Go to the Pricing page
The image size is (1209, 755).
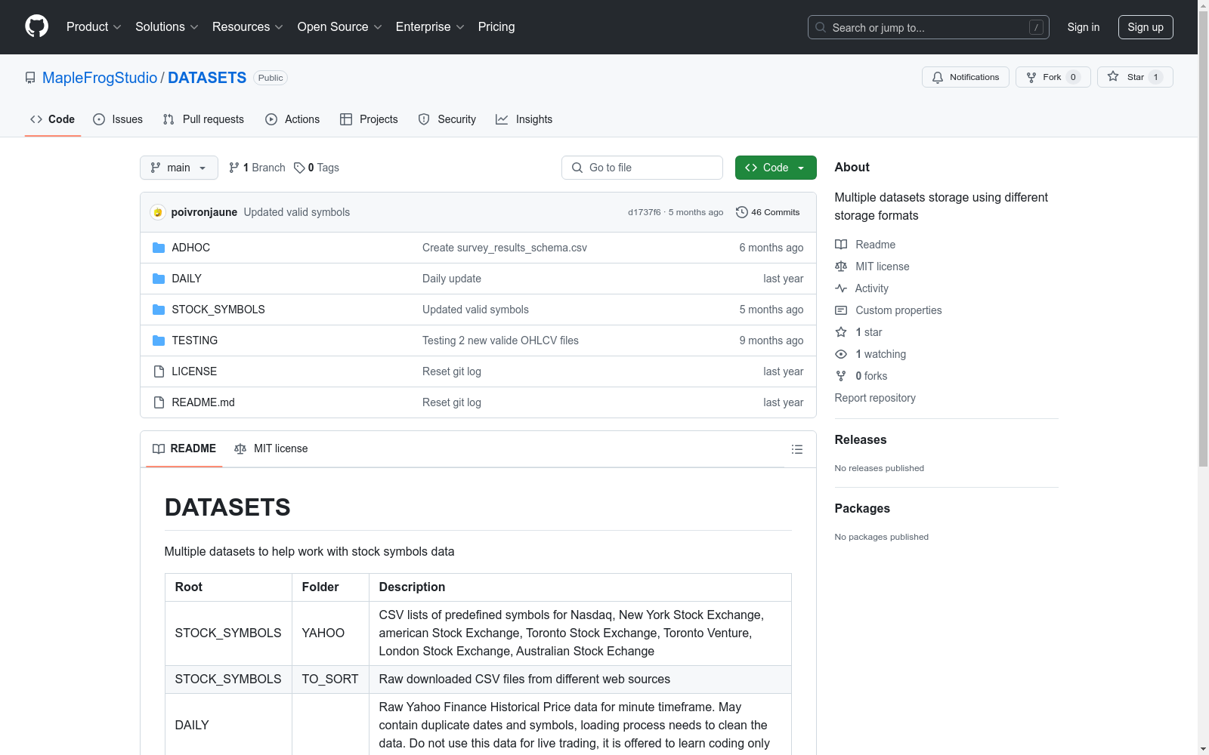tap(496, 27)
